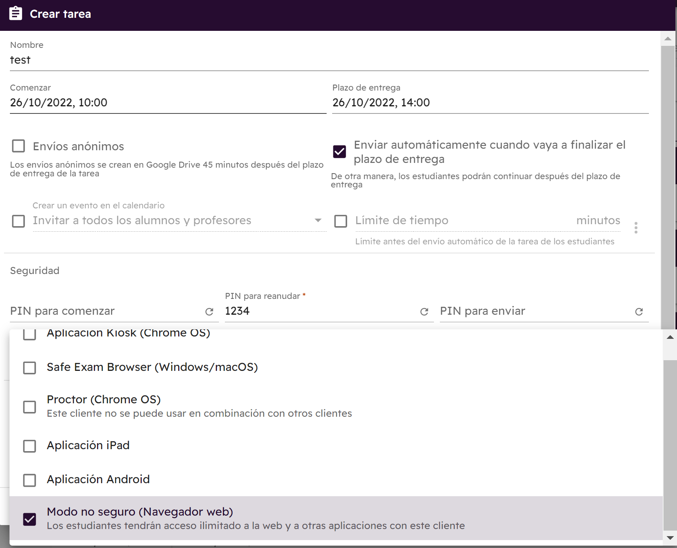Click the clipboard icon beside Crear tarea
Image resolution: width=677 pixels, height=548 pixels.
coord(16,13)
